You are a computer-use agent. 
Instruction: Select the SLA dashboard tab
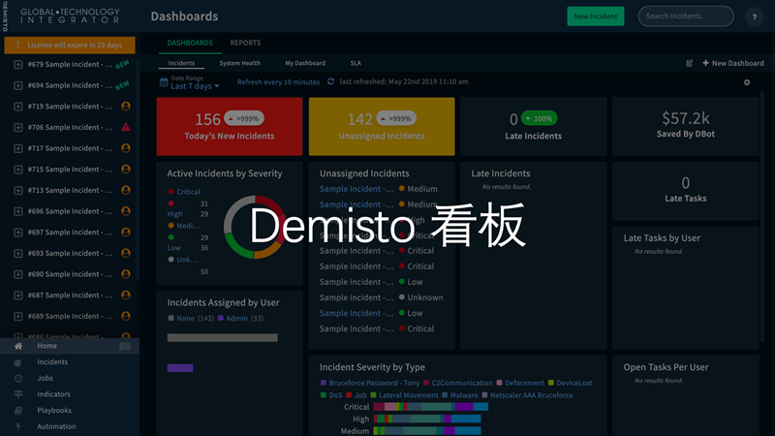(356, 63)
